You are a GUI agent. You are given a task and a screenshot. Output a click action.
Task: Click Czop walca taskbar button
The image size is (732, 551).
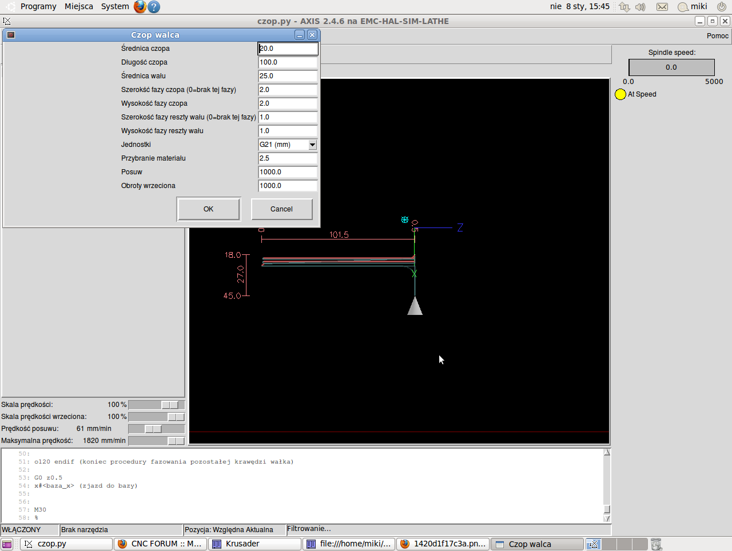click(537, 544)
